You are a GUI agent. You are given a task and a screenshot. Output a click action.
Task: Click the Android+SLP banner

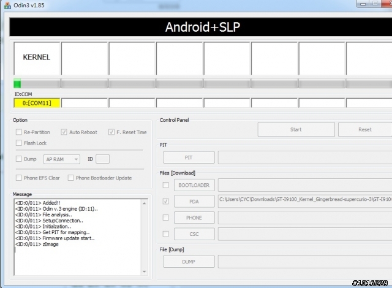(x=201, y=27)
